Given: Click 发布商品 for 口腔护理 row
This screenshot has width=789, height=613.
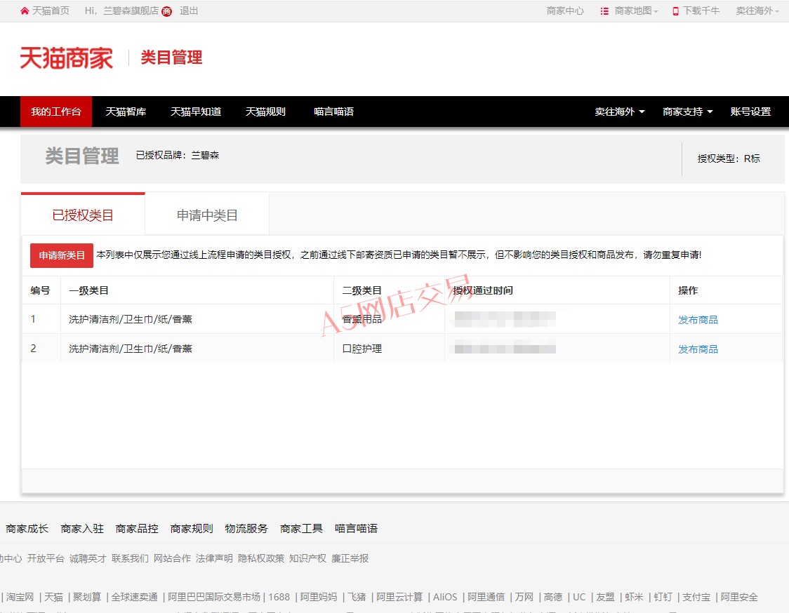Looking at the screenshot, I should (x=698, y=349).
